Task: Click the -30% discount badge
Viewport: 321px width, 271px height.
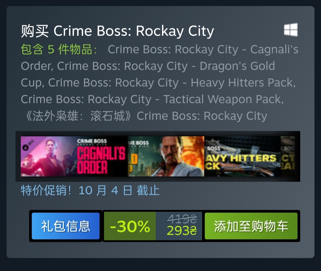Action: 130,226
